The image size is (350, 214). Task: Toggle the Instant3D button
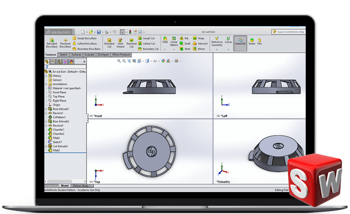pyautogui.click(x=240, y=43)
